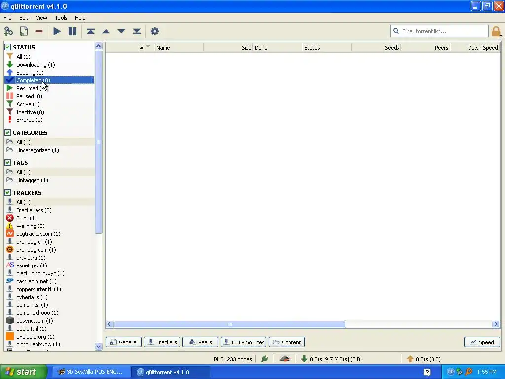Click the red Delete torrent icon
The width and height of the screenshot is (505, 379).
click(39, 31)
